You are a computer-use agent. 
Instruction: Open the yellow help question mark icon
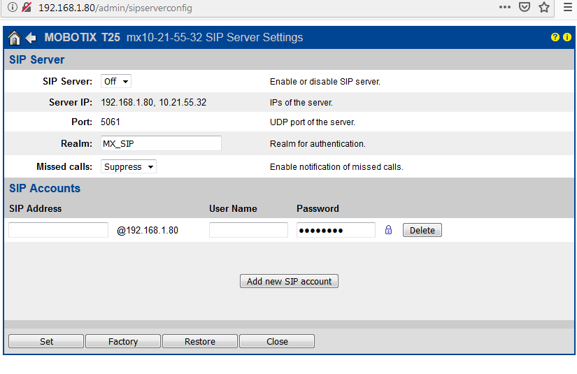pos(555,38)
